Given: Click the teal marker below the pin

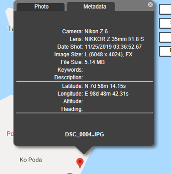Looking at the screenshot, I should (x=70, y=173).
